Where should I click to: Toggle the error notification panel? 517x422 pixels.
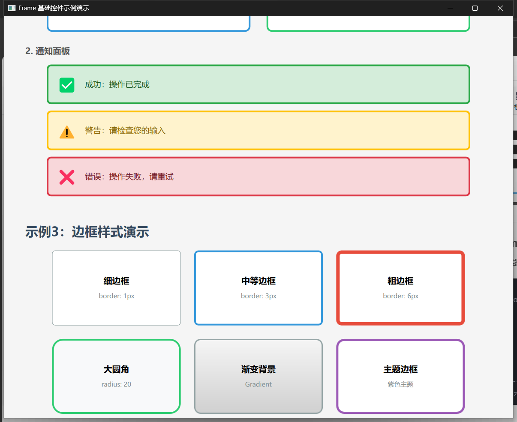pos(258,177)
